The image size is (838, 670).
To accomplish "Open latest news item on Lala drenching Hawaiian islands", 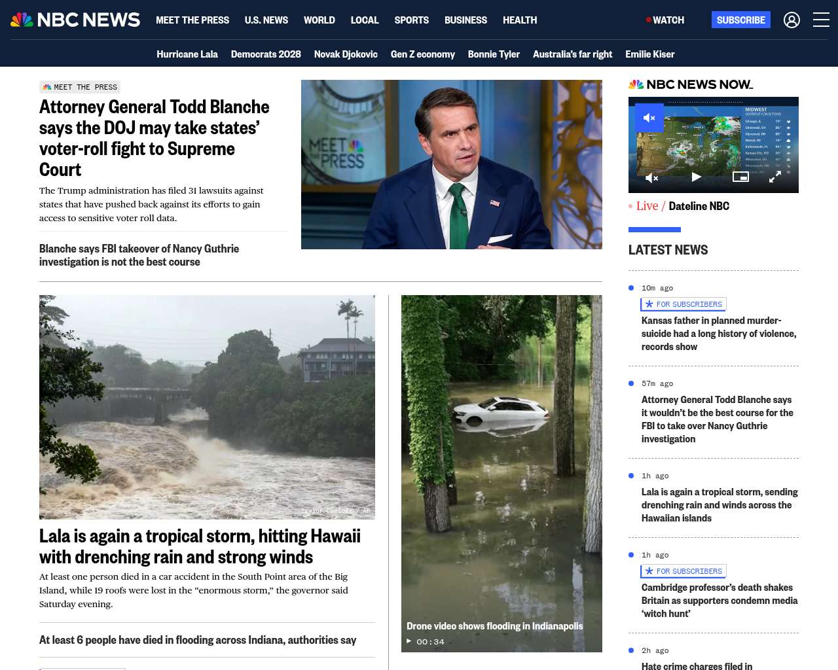I will tap(720, 505).
